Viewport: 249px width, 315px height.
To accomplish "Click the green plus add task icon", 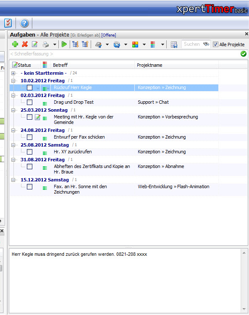I will pos(15,44).
